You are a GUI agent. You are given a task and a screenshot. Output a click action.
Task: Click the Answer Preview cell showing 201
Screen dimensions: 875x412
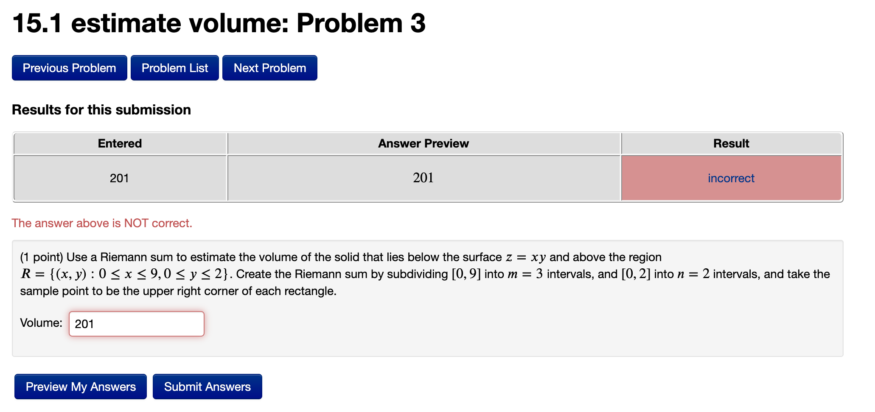point(424,178)
